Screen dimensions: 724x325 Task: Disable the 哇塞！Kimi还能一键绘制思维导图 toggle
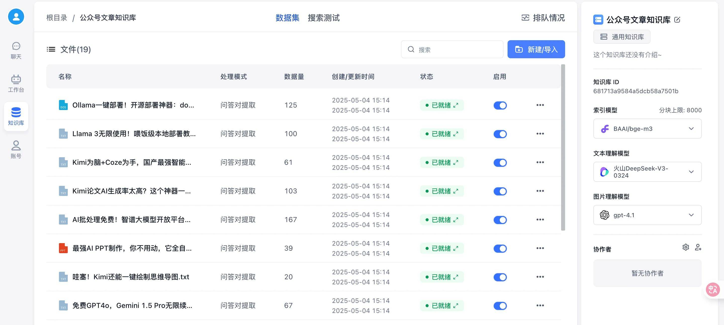[500, 277]
